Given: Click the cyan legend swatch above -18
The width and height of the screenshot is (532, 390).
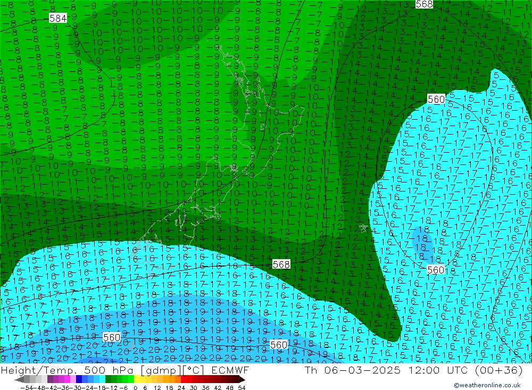Looking at the screenshot, I should (x=103, y=379).
